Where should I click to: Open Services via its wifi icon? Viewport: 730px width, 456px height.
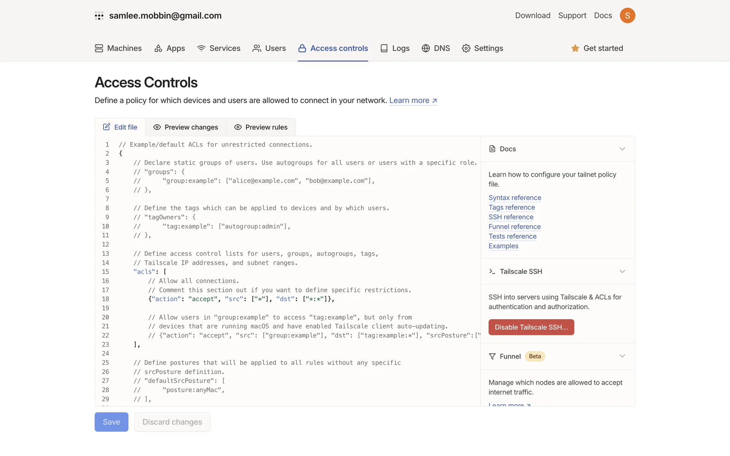click(x=201, y=48)
